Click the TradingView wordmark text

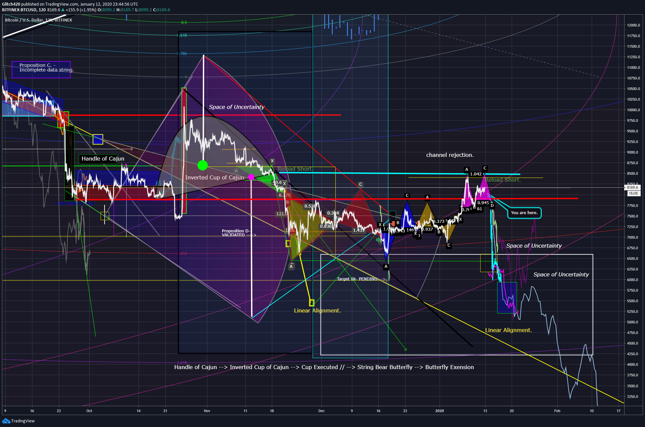coord(23,421)
